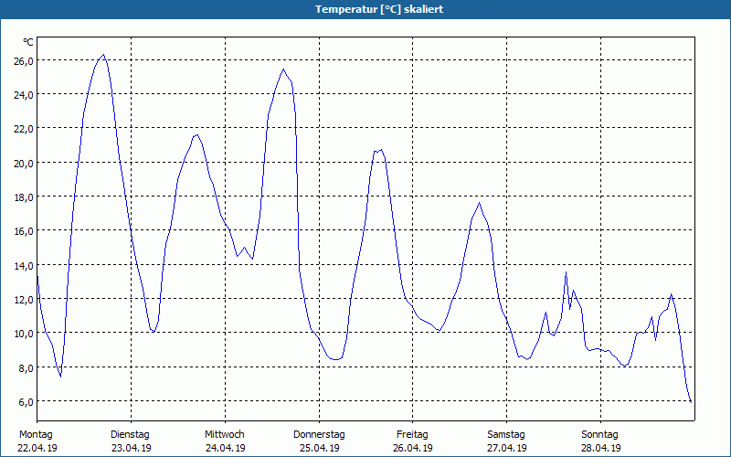Select the 25.04.19 date label

pyautogui.click(x=319, y=448)
